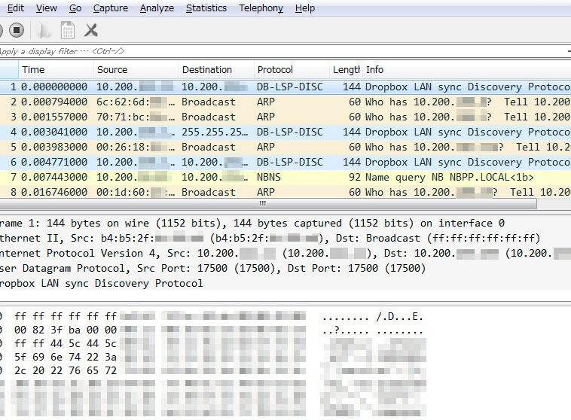Stop the running packet capture

coord(17,30)
